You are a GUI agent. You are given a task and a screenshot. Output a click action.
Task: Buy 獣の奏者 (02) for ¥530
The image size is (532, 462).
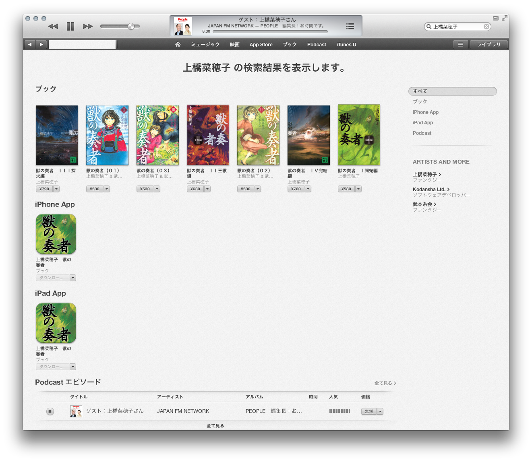tap(246, 189)
